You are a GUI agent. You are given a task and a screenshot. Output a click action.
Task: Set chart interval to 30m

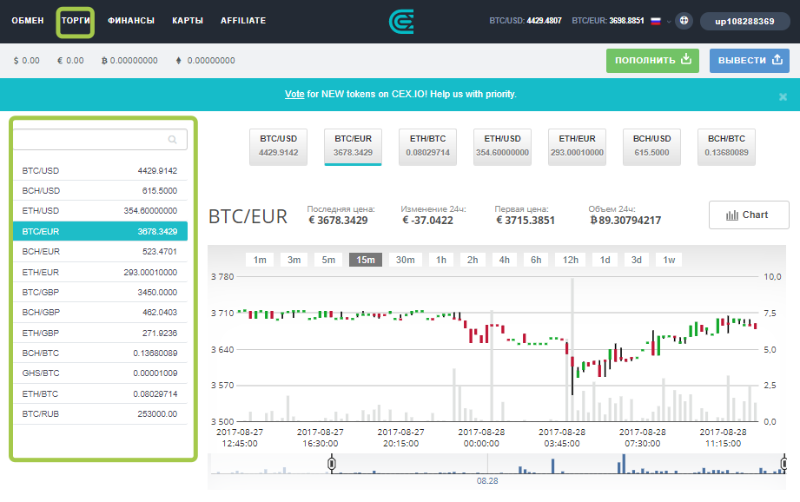coord(405,260)
